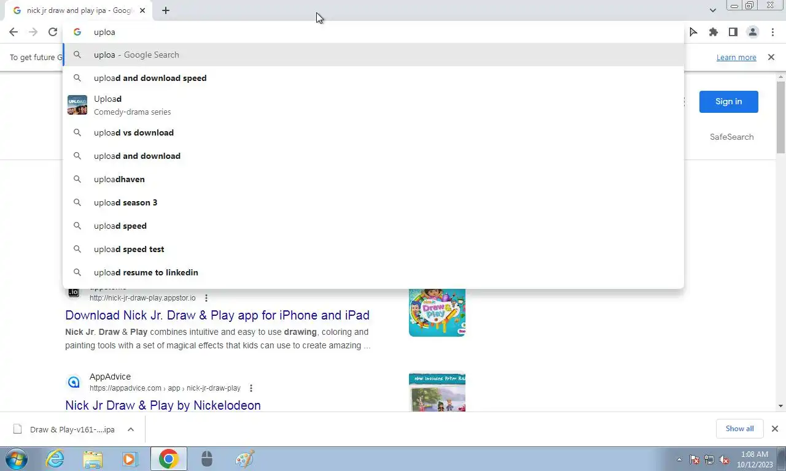Viewport: 786px width, 471px height.
Task: Click the Upload series thumbnail image
Action: 77,105
